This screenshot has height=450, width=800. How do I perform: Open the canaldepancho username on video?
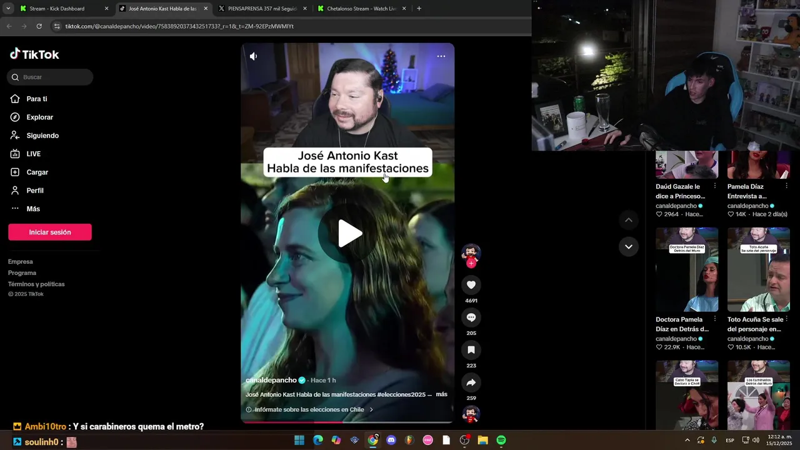tap(271, 380)
